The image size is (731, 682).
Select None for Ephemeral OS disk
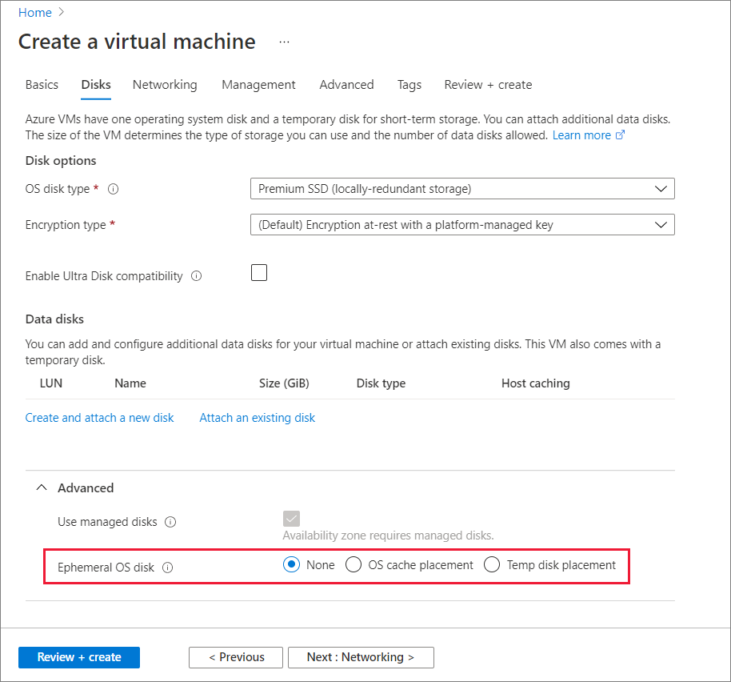point(291,564)
